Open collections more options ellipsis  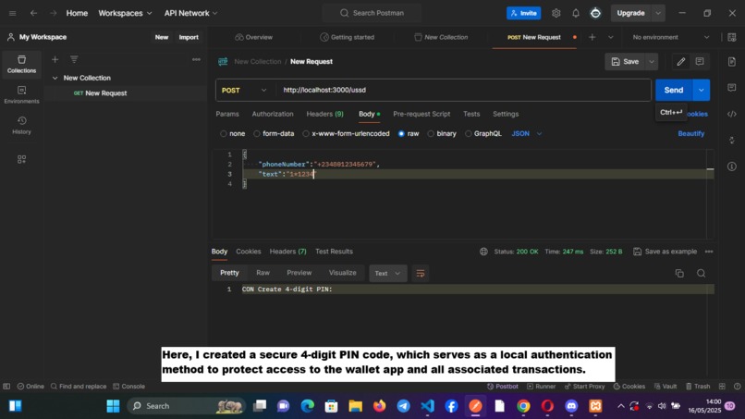tap(196, 59)
